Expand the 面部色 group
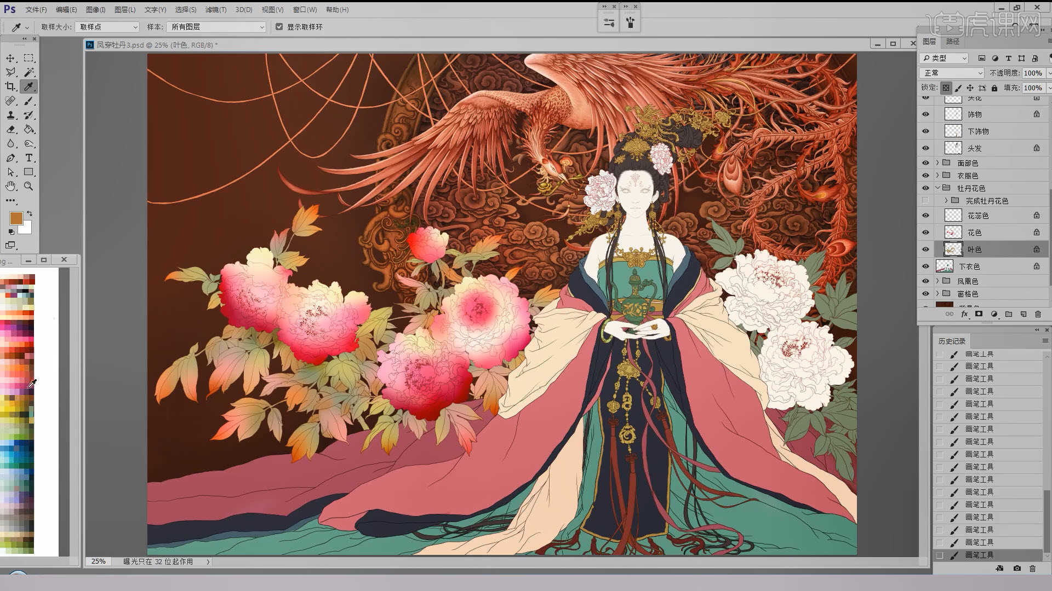Viewport: 1052px width, 591px height. pos(937,163)
